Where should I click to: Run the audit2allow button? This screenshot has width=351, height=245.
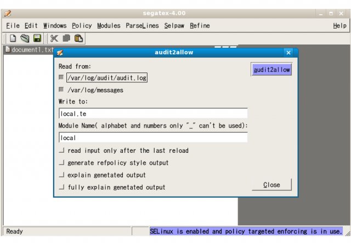coord(271,70)
